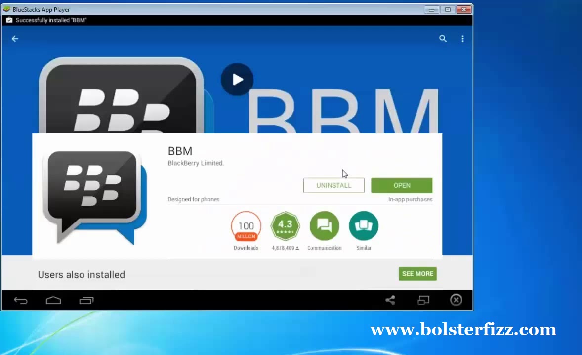This screenshot has height=355, width=582.
Task: Open the recent apps navigation button
Action: coord(86,300)
